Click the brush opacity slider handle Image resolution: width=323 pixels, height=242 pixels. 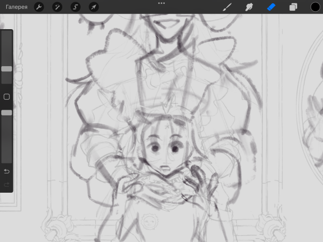pyautogui.click(x=7, y=113)
